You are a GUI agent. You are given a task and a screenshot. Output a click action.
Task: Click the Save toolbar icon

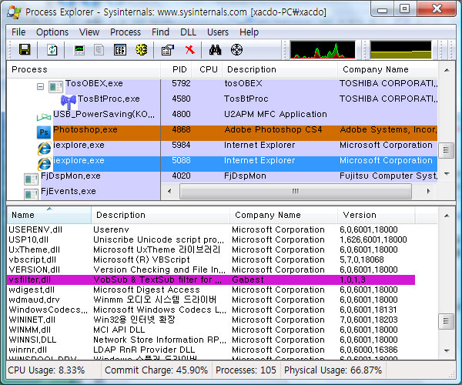25,49
